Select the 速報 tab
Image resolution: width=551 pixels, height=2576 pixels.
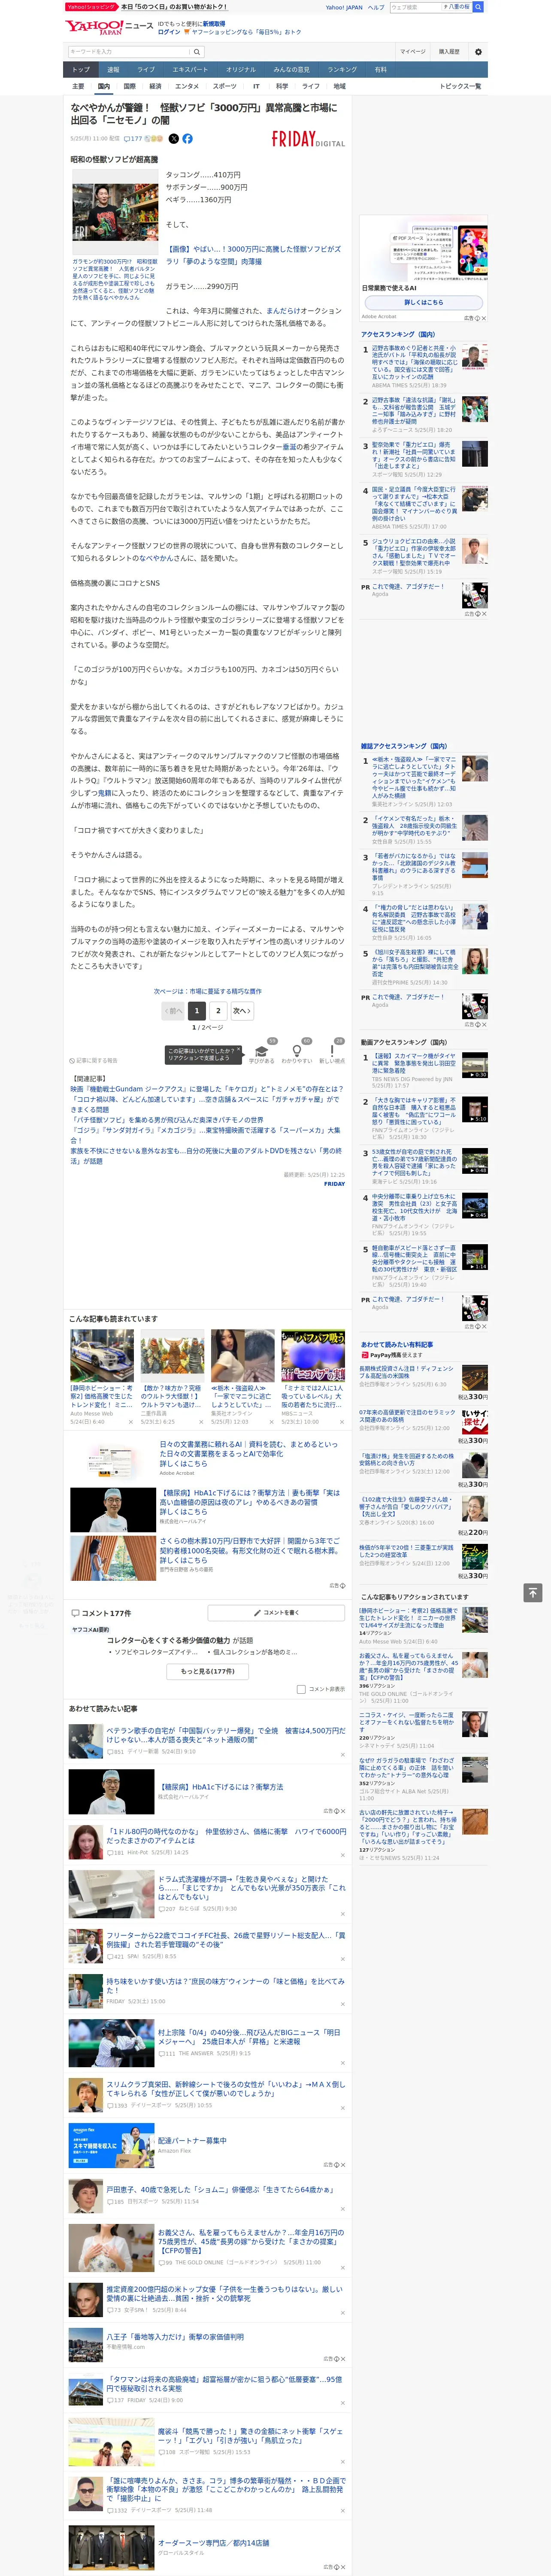113,70
